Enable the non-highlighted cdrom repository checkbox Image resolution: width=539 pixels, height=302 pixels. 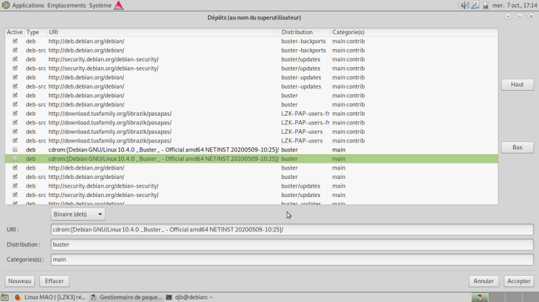15,149
